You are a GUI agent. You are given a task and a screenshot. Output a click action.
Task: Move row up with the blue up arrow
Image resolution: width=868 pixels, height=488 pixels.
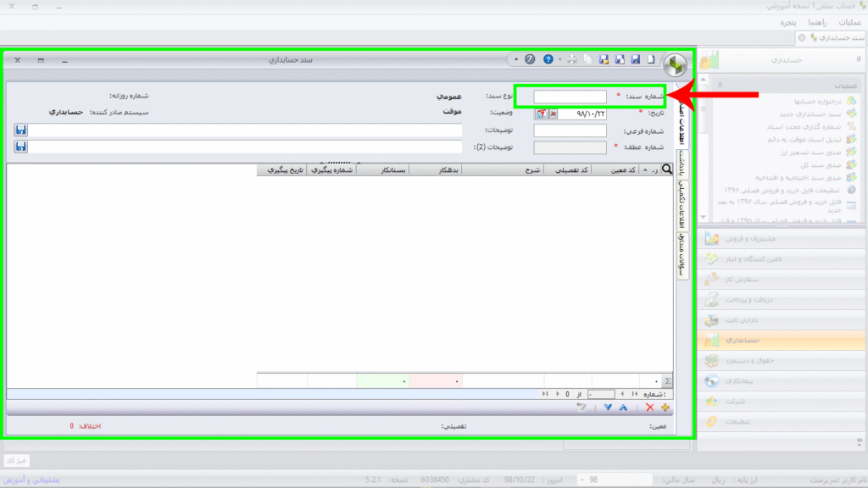[x=623, y=408]
